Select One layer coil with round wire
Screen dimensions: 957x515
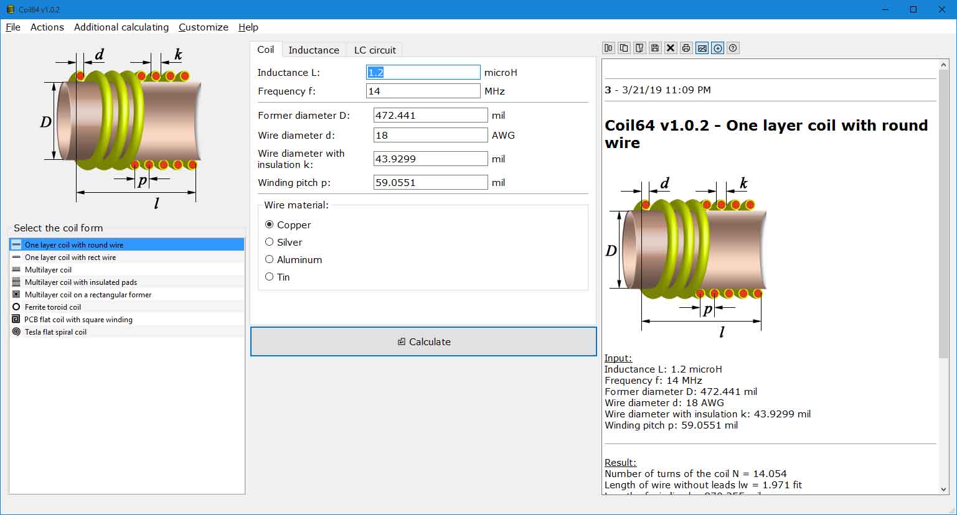[x=127, y=244]
